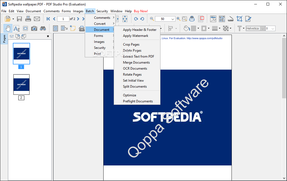Open the sign document pen icon
Viewport: 287px width, 181px height.
(248, 19)
